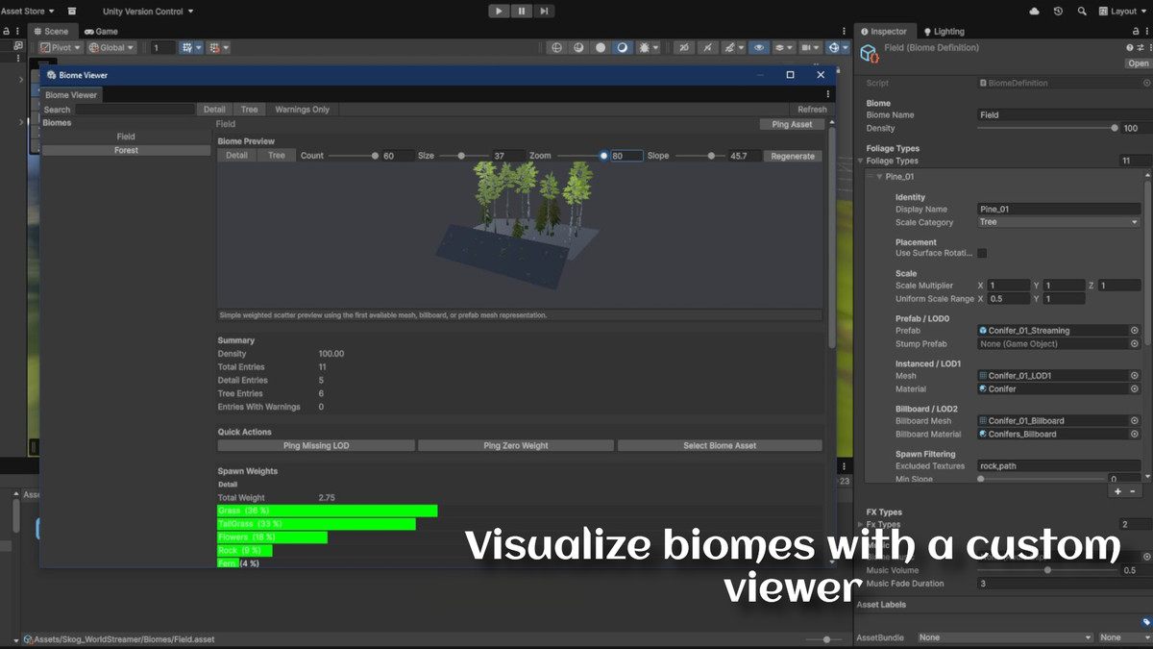This screenshot has width=1153, height=649.
Task: Open the scene camera settings icon
Action: pyautogui.click(x=810, y=47)
